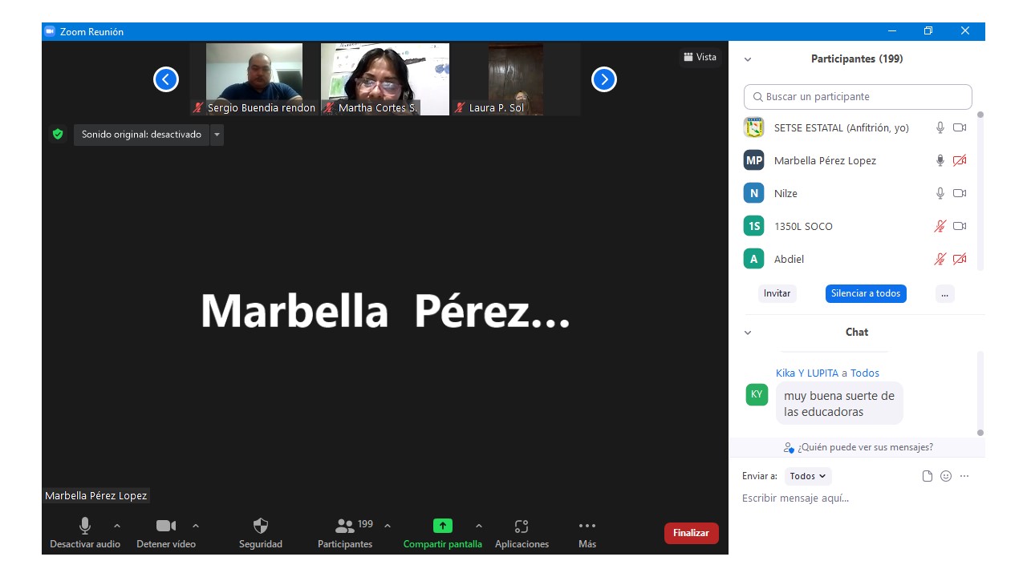Unmute Abdiel microphone

(940, 259)
